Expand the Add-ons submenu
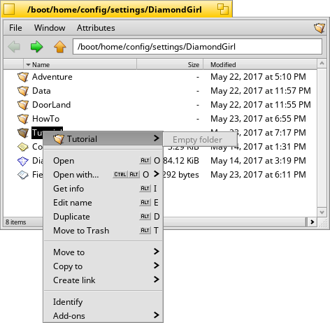 tap(103, 315)
